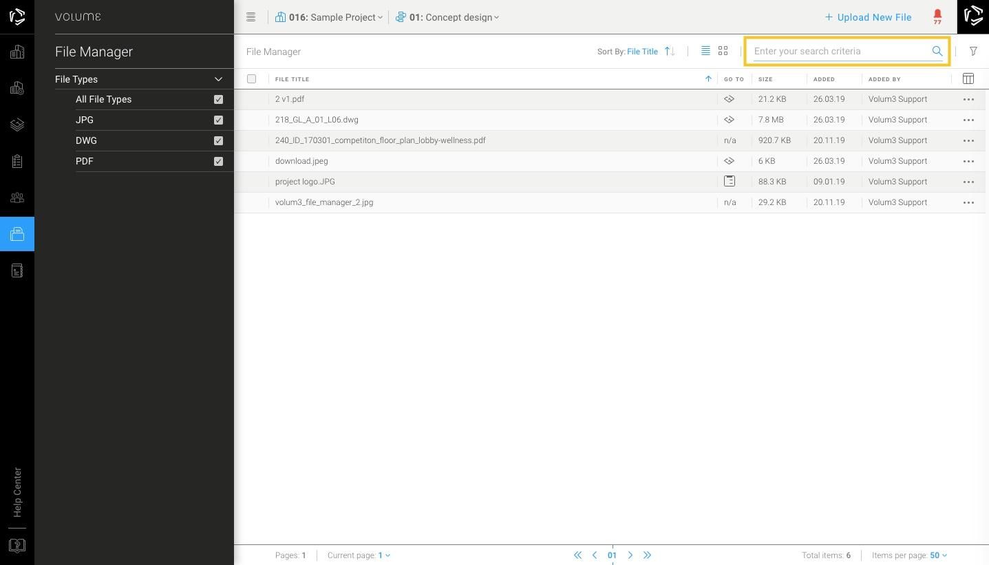Open more options for download.jpeg
989x565 pixels.
tap(968, 162)
